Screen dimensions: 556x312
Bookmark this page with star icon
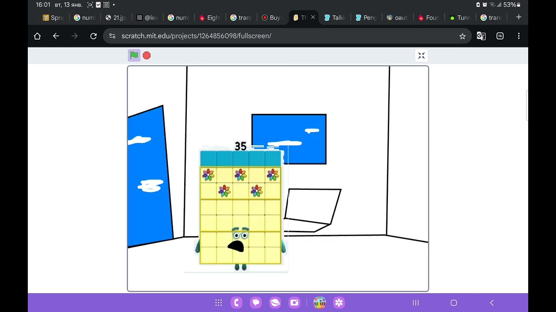pos(463,36)
